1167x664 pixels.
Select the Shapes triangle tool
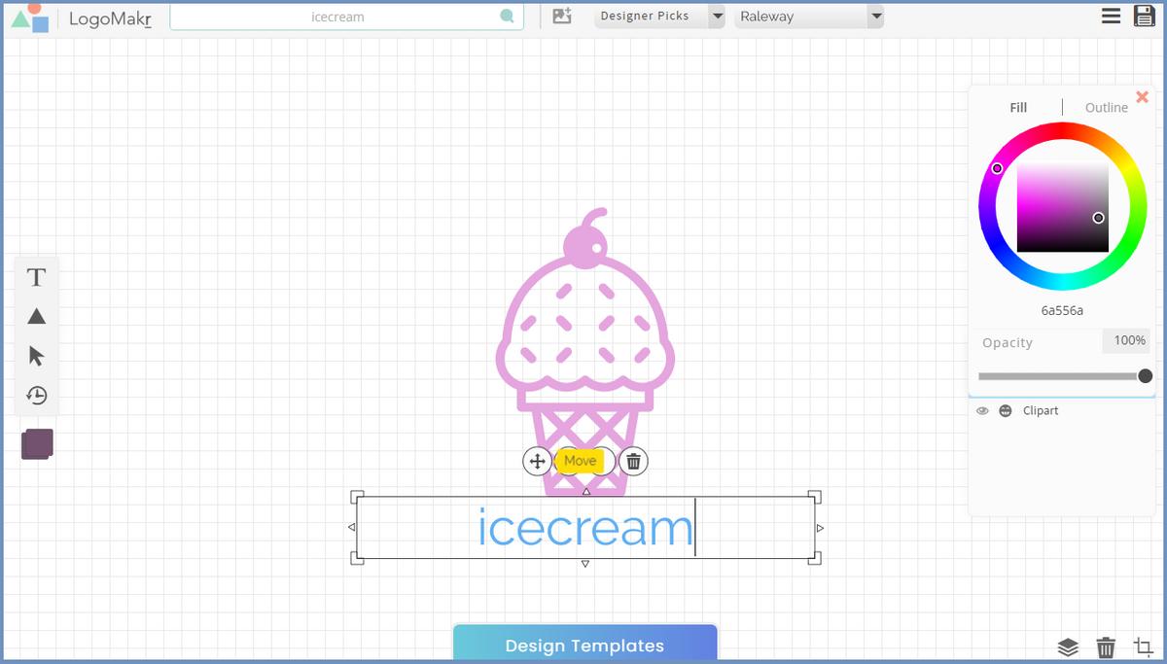click(x=36, y=316)
